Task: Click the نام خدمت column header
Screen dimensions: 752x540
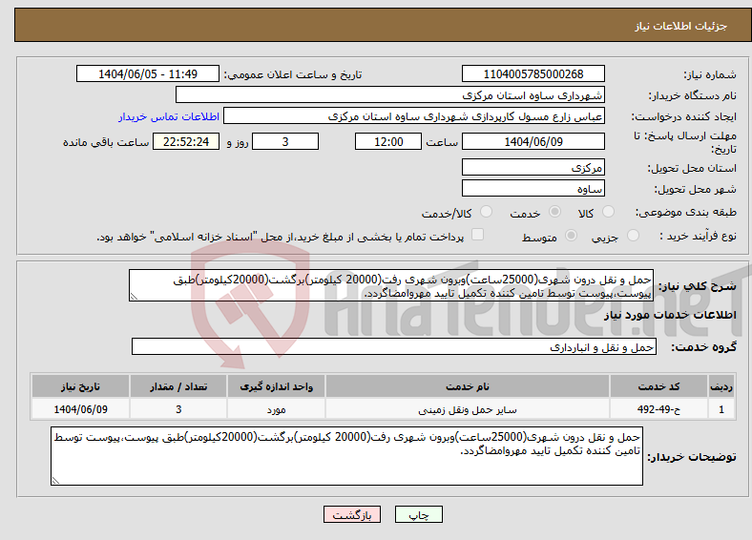Action: 468,386
